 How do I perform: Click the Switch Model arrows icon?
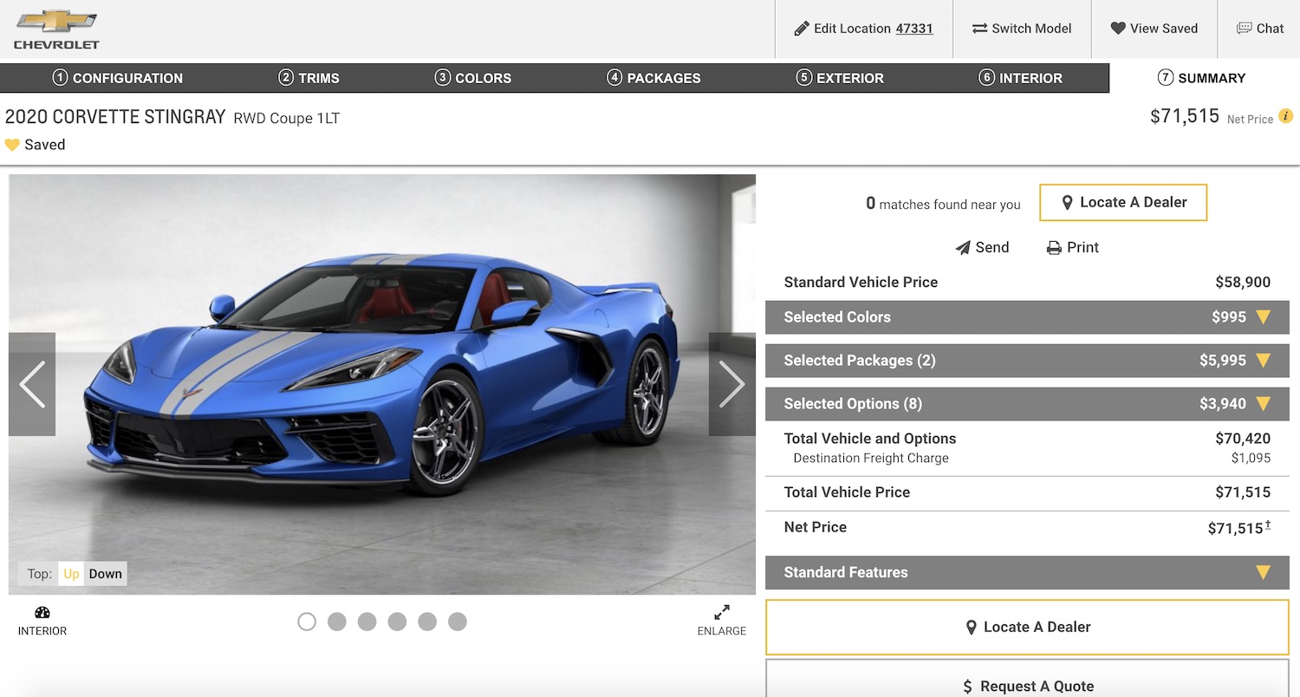point(979,29)
